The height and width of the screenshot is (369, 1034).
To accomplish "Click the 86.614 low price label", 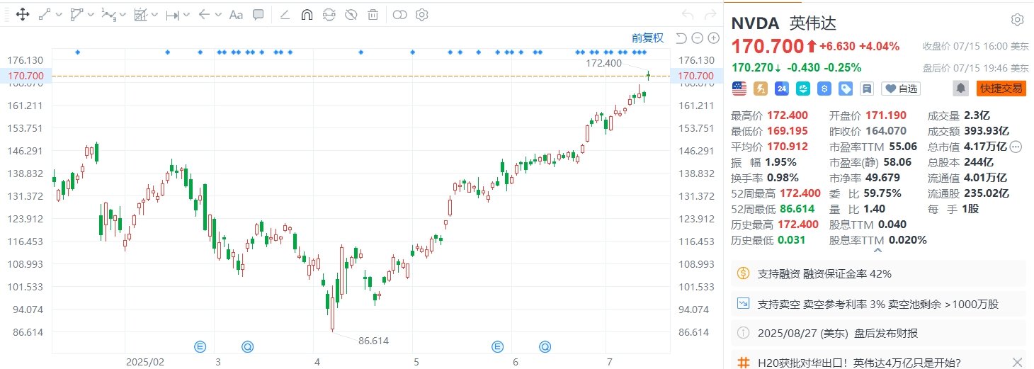I will (373, 341).
